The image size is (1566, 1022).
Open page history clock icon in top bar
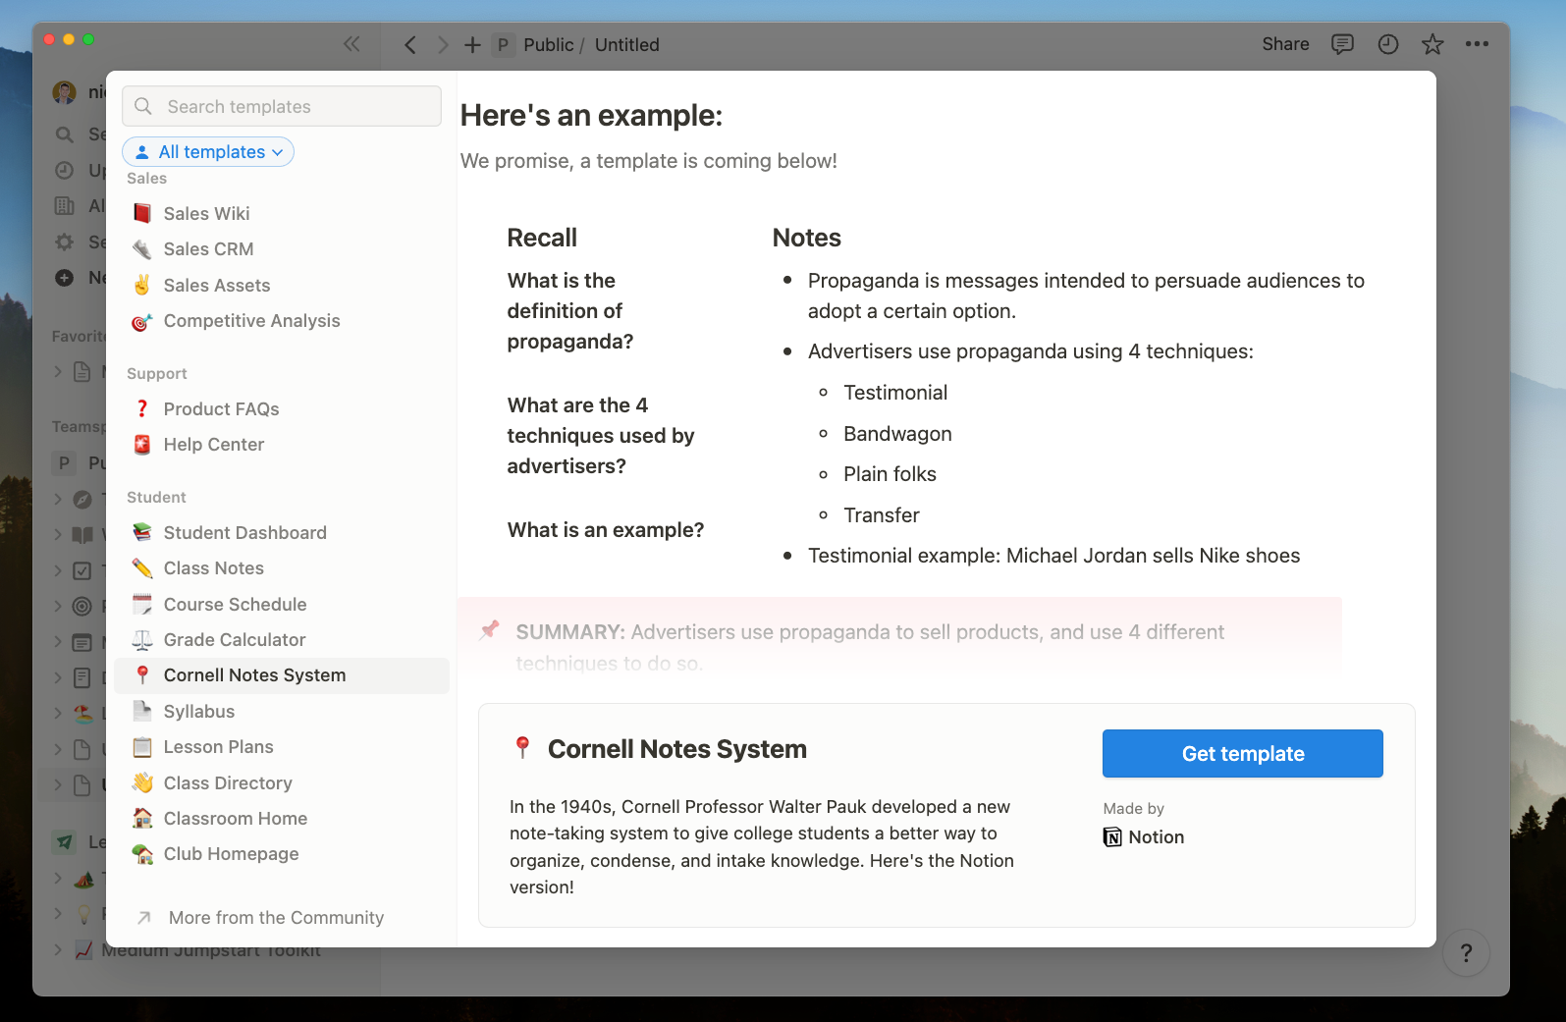(x=1388, y=44)
